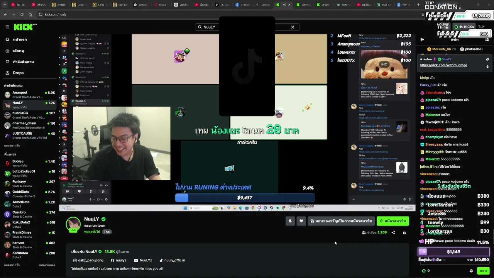
Task: Click the Thai language tag
Action: 107,232
